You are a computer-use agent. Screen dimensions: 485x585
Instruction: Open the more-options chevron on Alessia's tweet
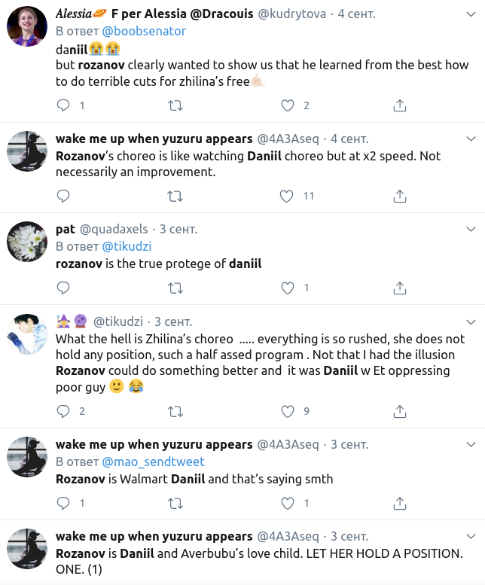[471, 14]
